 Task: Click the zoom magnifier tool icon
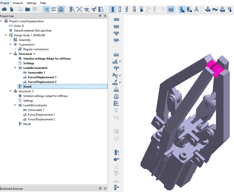tap(72, 10)
